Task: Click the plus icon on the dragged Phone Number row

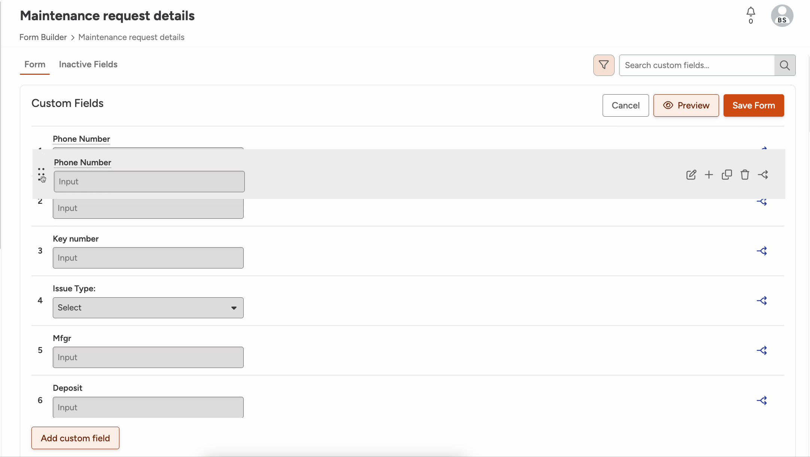Action: pos(709,175)
